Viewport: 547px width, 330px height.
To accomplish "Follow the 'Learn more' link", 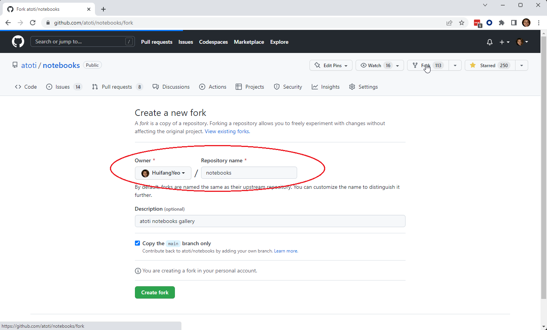I will pyautogui.click(x=286, y=251).
